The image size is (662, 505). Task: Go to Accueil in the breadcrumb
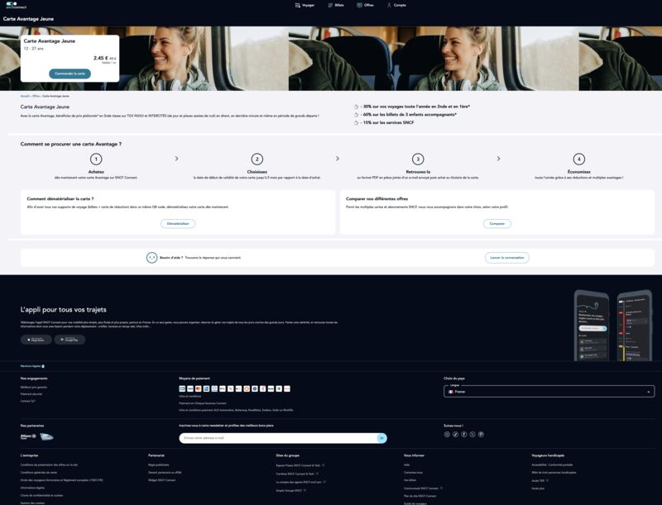[x=25, y=96]
